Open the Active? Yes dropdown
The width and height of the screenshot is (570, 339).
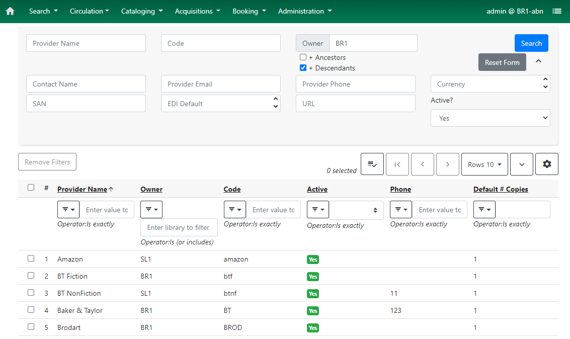pyautogui.click(x=490, y=118)
